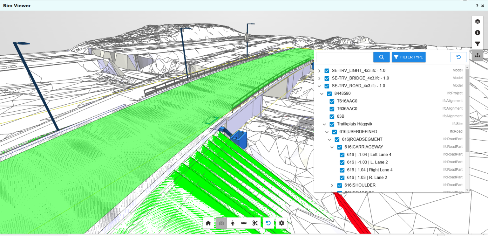This screenshot has height=236, width=488.
Task: Click the FILTER TYPE button
Action: [x=409, y=57]
